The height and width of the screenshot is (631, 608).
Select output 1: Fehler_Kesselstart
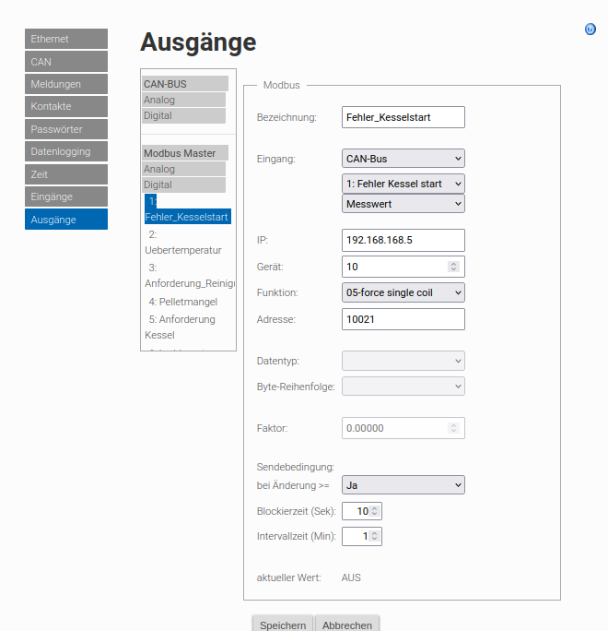click(x=188, y=208)
